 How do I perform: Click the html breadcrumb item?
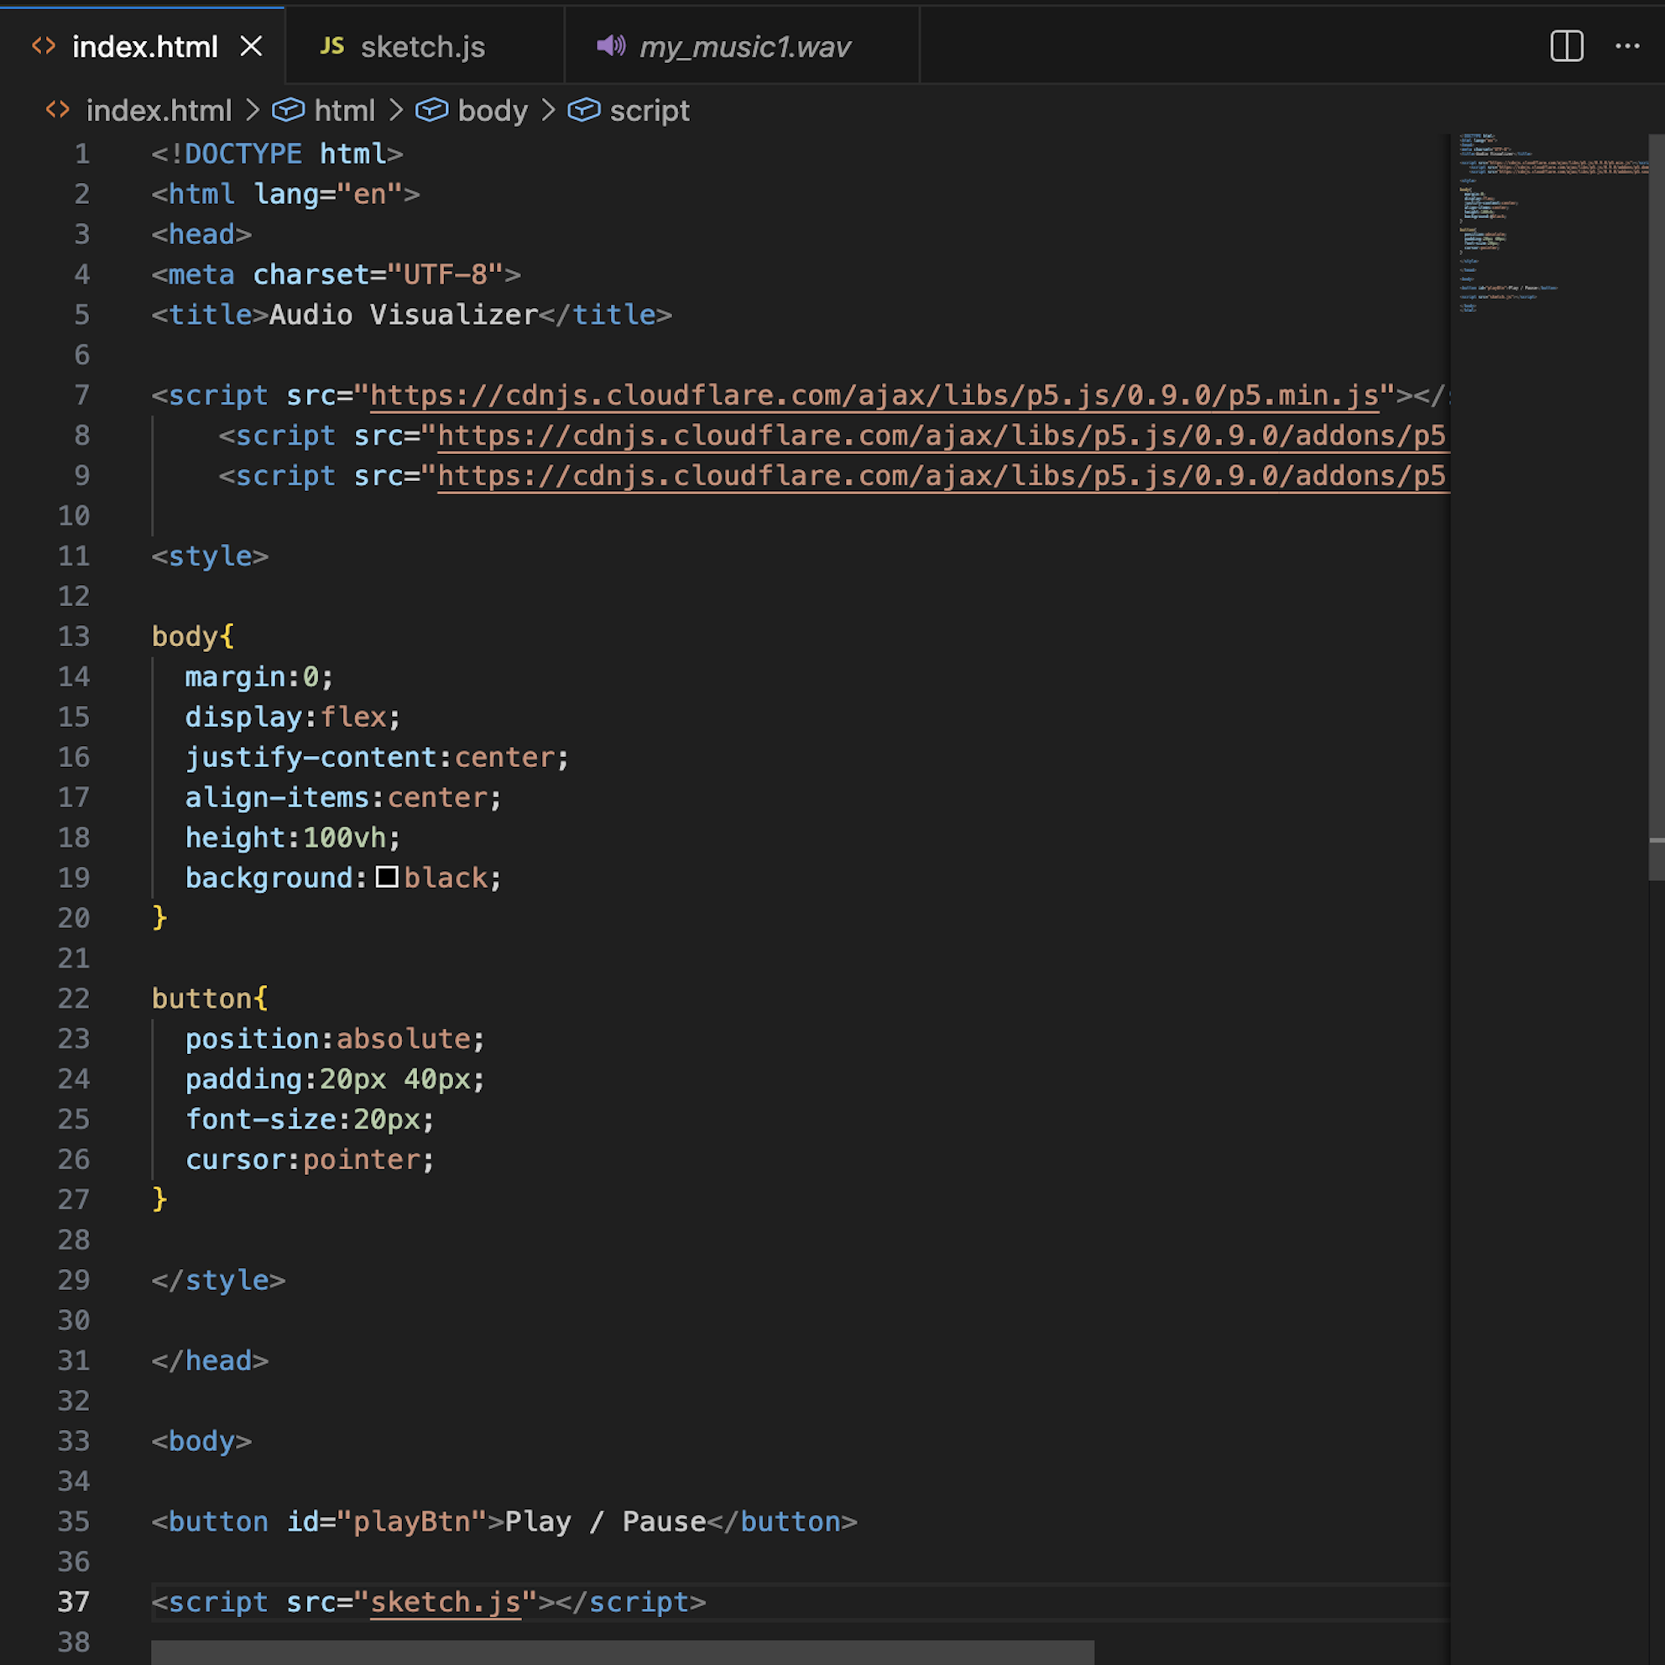click(x=344, y=110)
